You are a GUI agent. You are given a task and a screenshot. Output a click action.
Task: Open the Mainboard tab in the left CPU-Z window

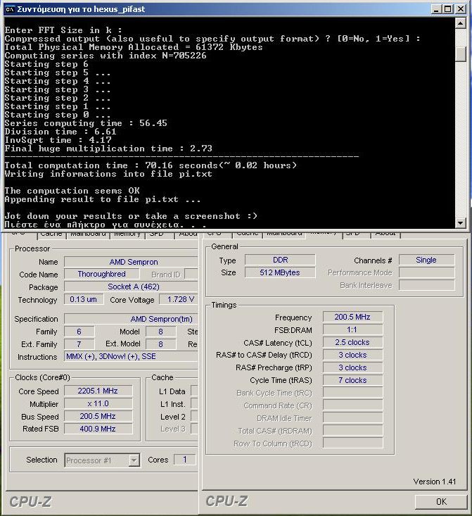click(x=88, y=234)
